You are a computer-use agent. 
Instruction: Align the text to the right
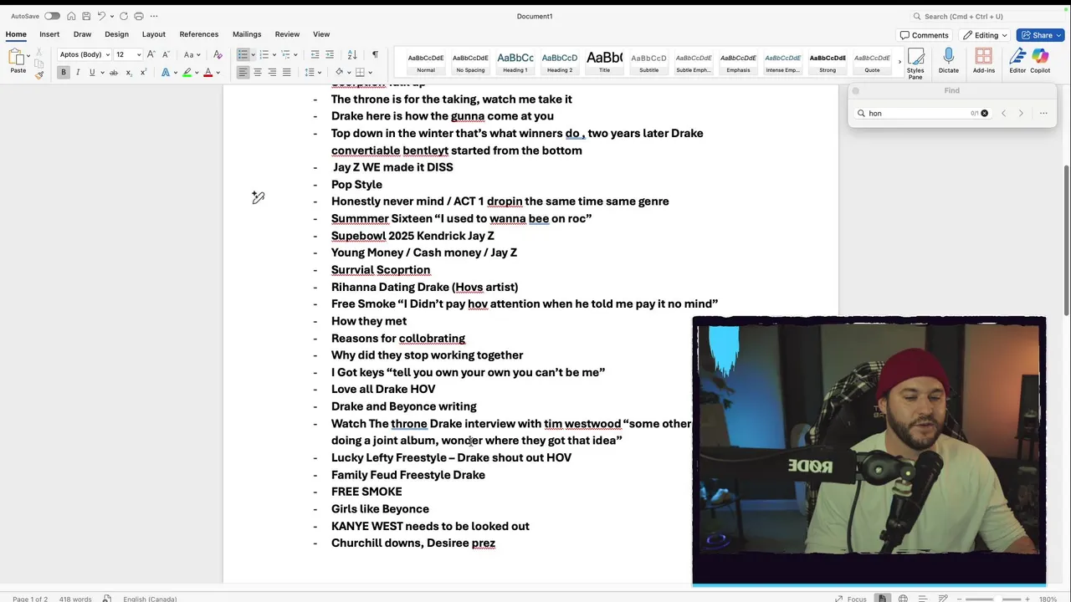[x=272, y=73]
